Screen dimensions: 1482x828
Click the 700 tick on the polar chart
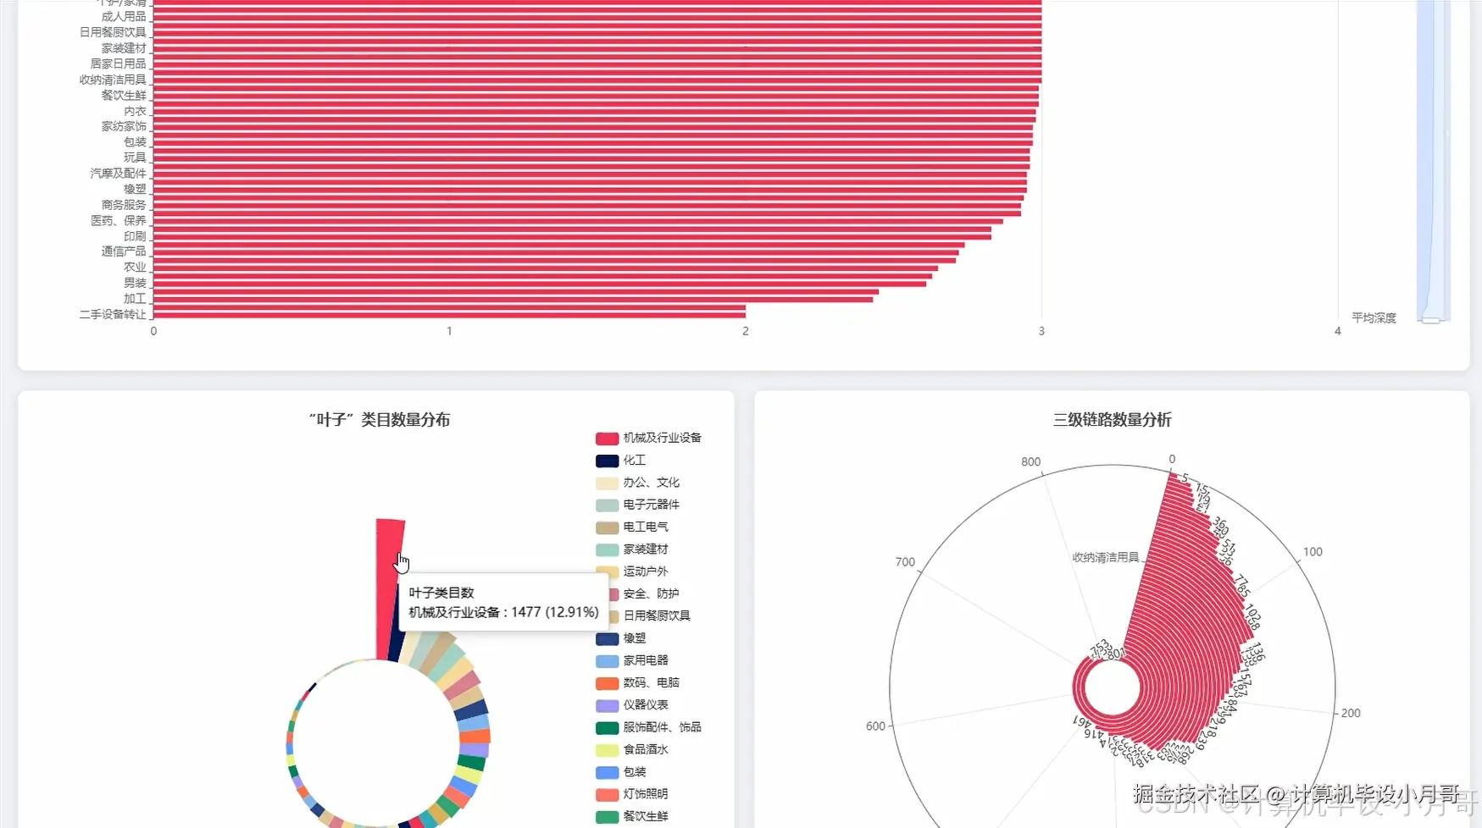point(905,562)
